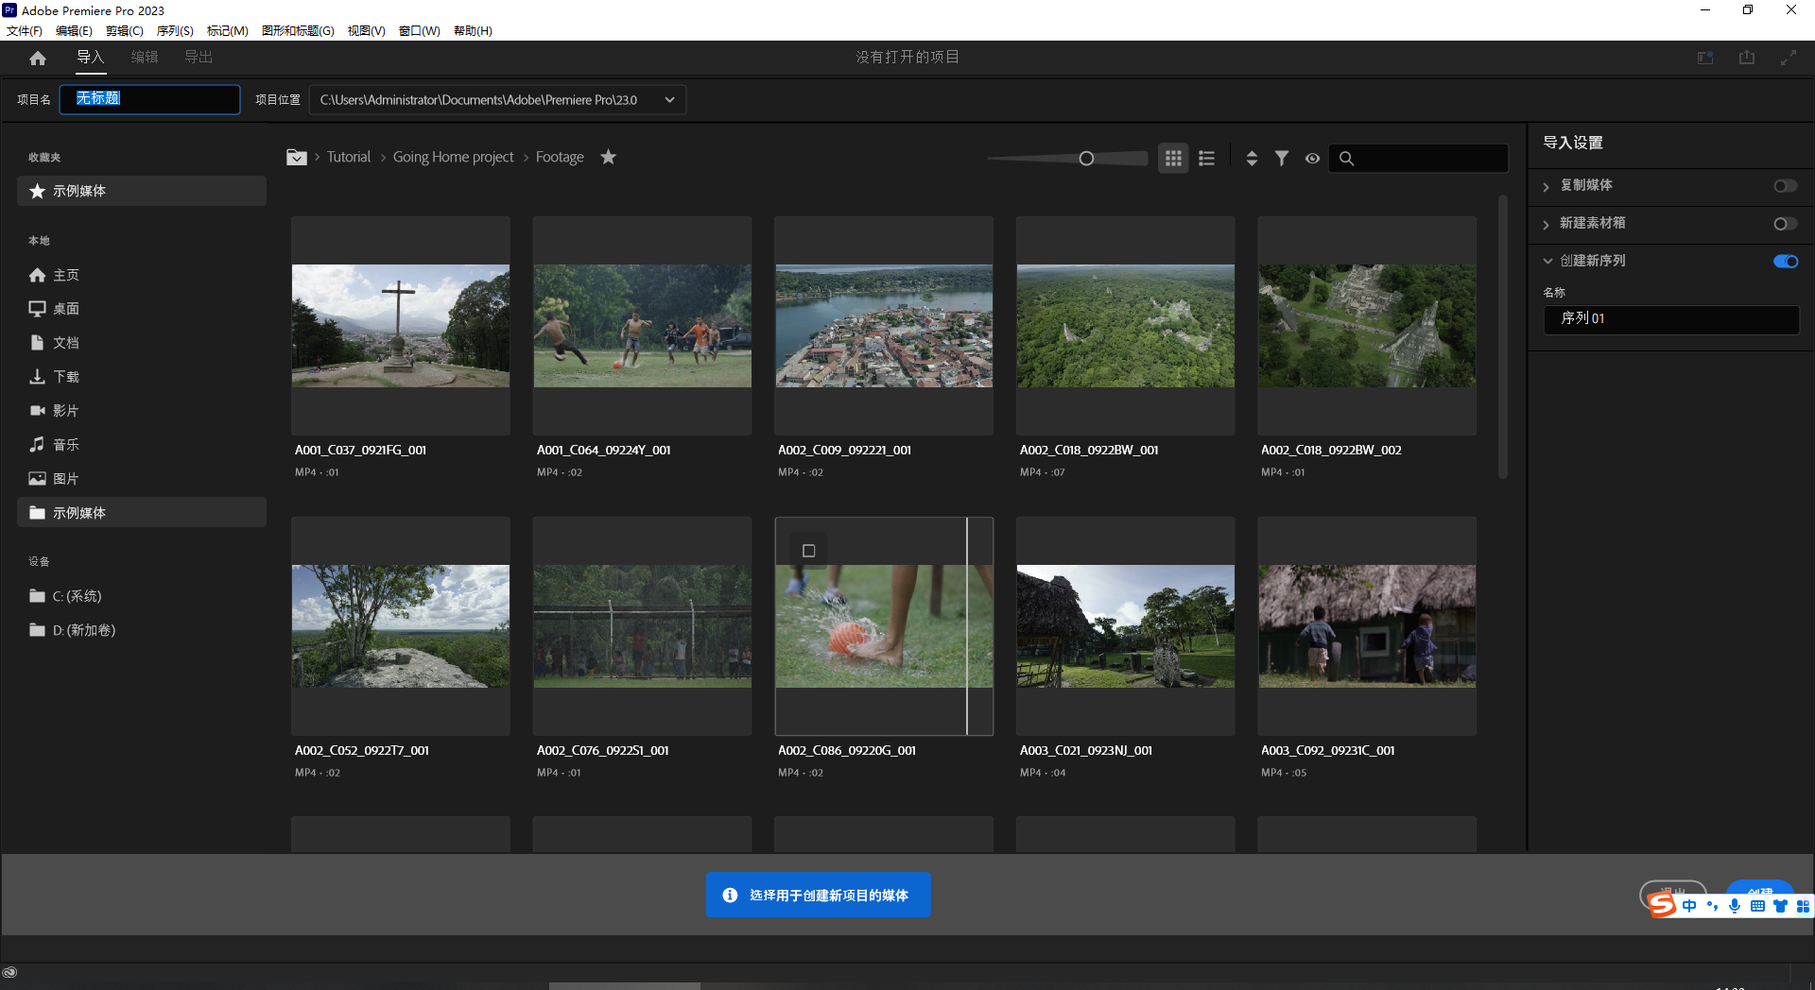Screen dimensions: 1815x990
Task: Click Sogou input method S icon
Action: point(1661,905)
